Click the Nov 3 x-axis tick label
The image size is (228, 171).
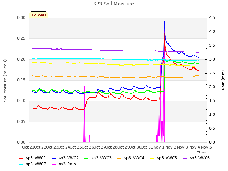pos(183,147)
